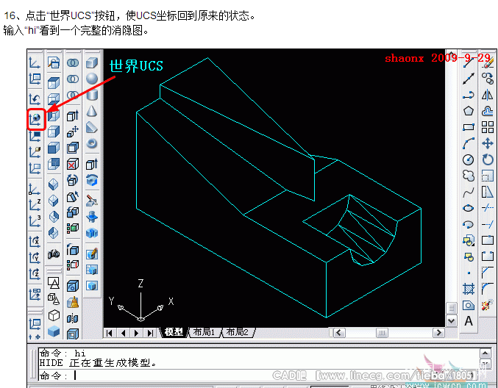
Task: Select the Revision Cloud tool
Action: (x=469, y=176)
